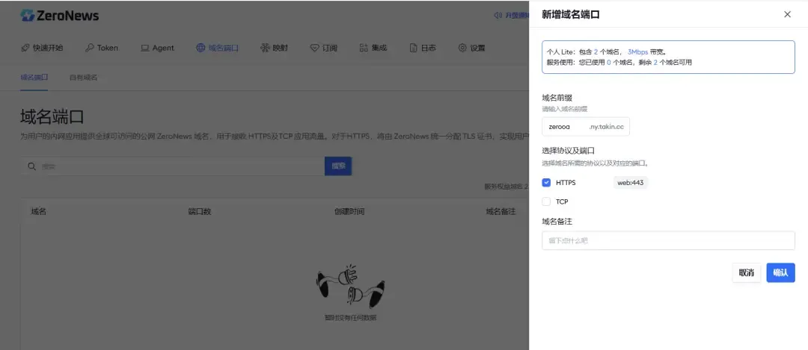Switch to the 域名端口 sub-tab
Screen dimensions: 808x350
34,77
